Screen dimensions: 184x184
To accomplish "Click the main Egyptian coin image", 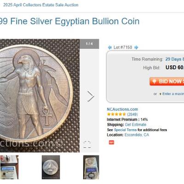I will click(40, 96).
